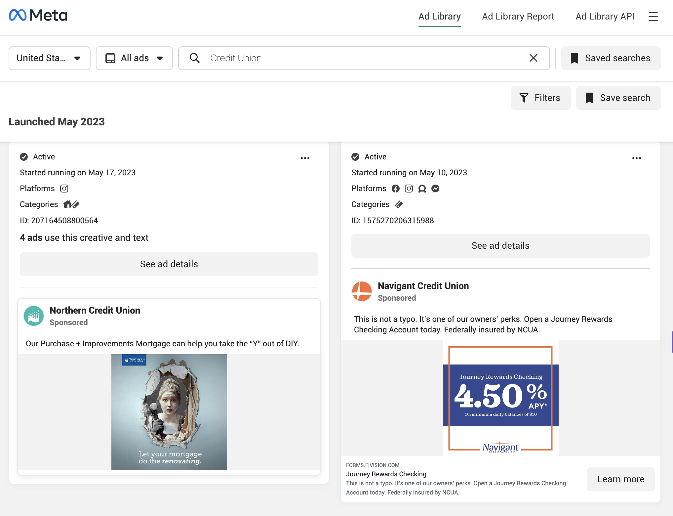Click 'Sponsored' under Northern Credit Union
673x516 pixels.
(x=68, y=322)
